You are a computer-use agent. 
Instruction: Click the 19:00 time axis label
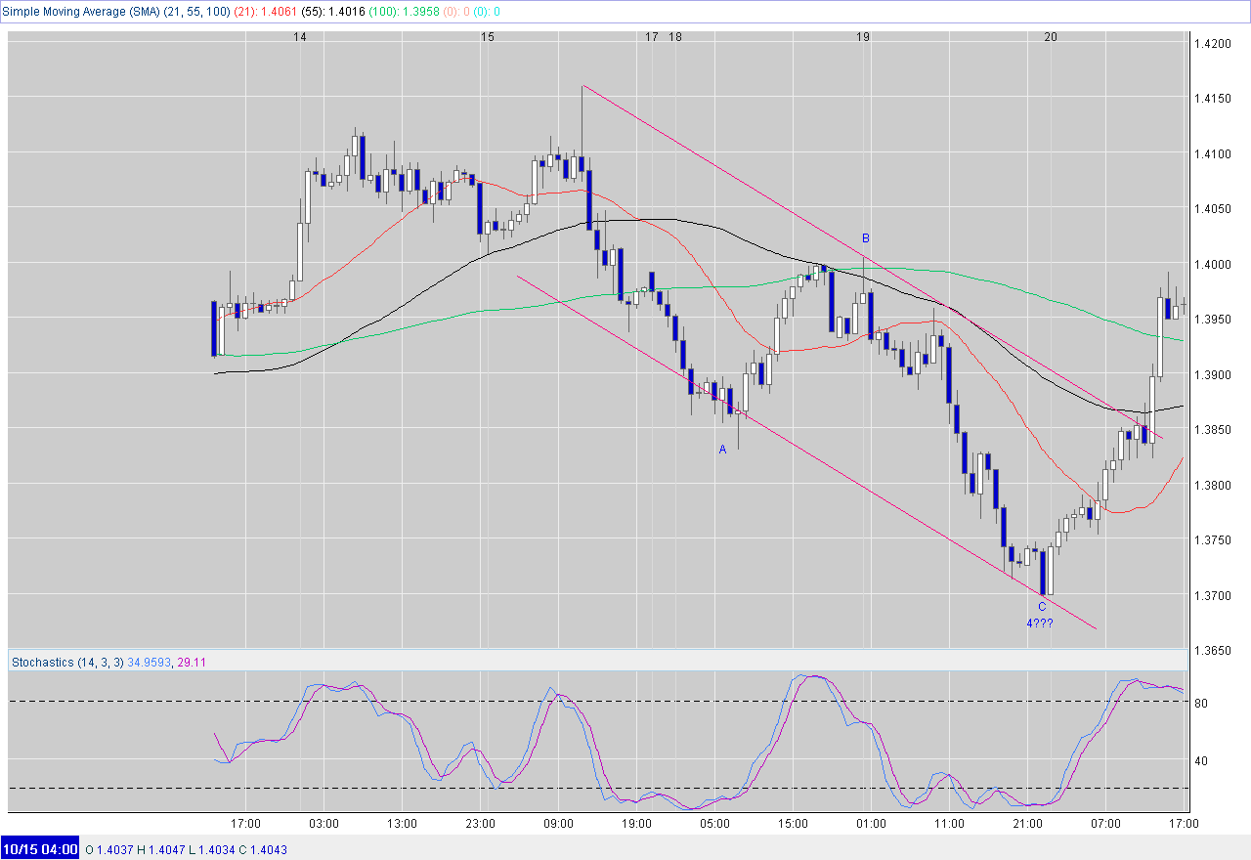(636, 824)
